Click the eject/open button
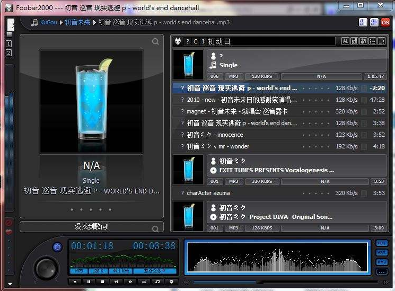395x291 pixels. click(x=75, y=281)
